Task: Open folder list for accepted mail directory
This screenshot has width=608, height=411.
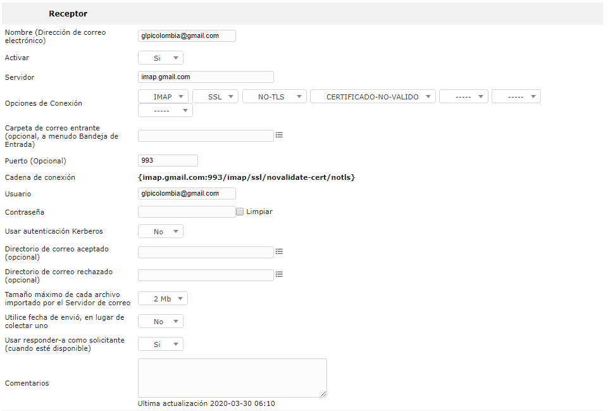Action: click(x=279, y=251)
